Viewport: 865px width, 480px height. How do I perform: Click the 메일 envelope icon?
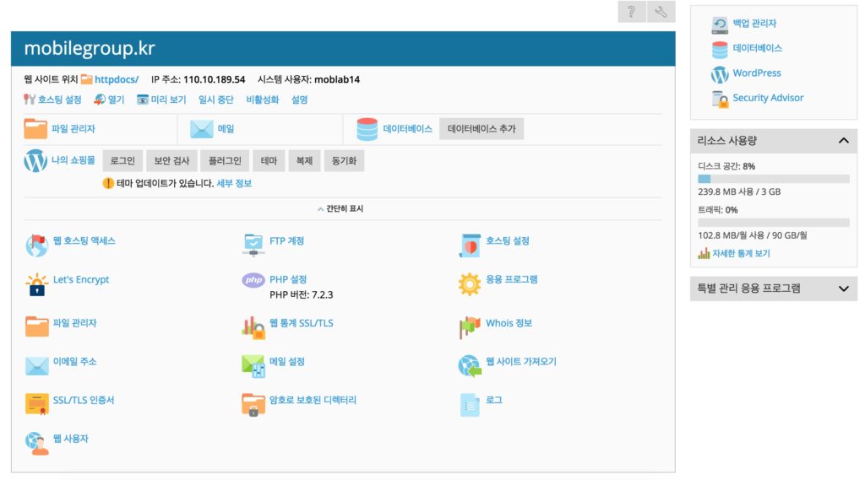[x=201, y=129]
